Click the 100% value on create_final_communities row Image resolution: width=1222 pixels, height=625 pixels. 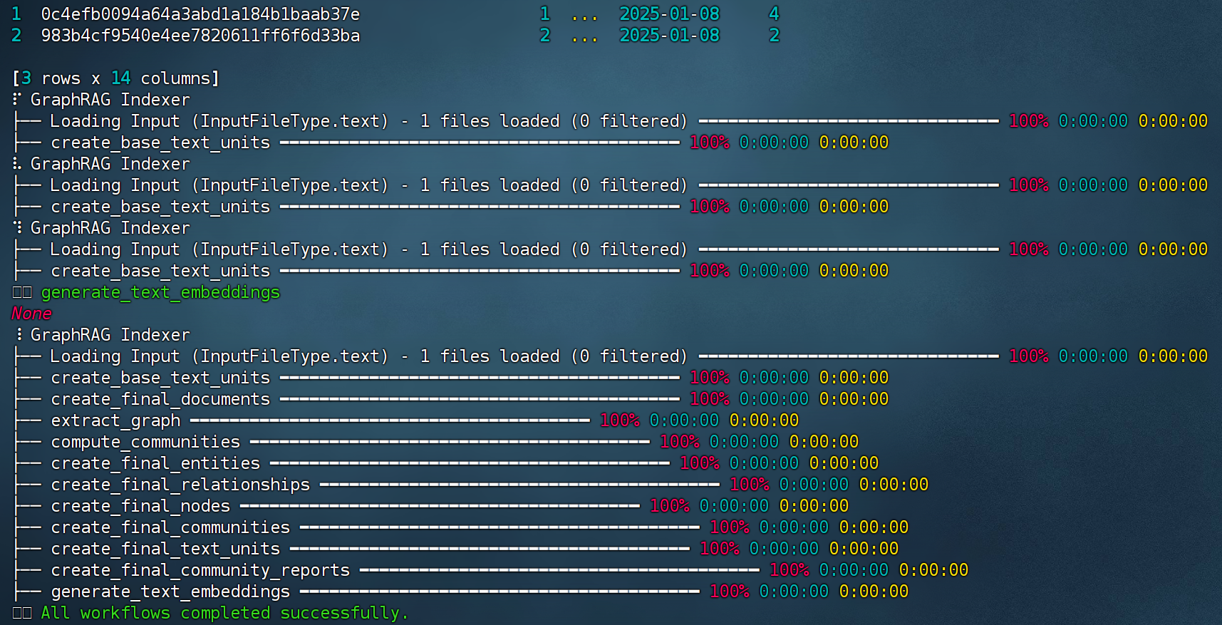click(730, 527)
